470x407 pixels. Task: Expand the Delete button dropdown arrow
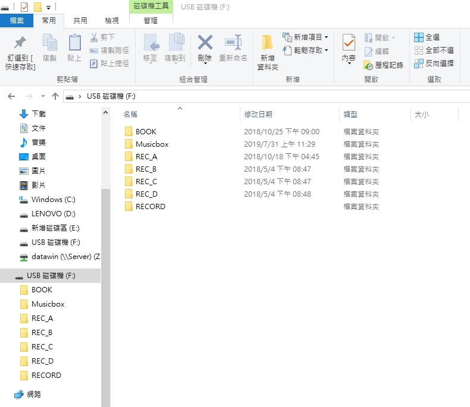205,64
